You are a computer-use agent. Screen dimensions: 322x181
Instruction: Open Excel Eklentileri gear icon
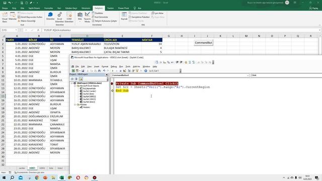59,17
